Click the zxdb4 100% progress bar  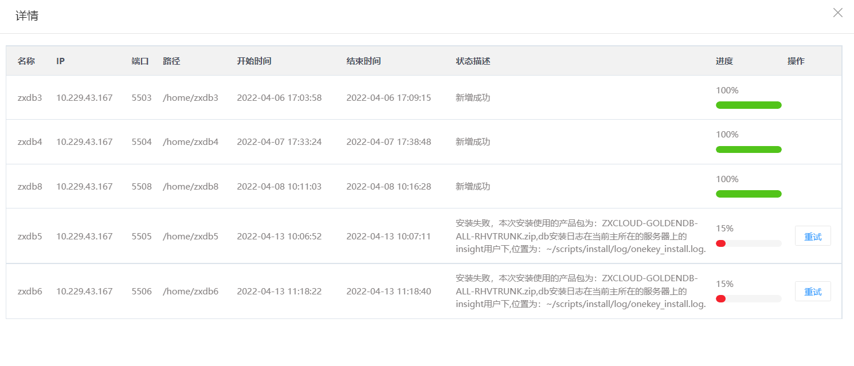click(x=748, y=149)
